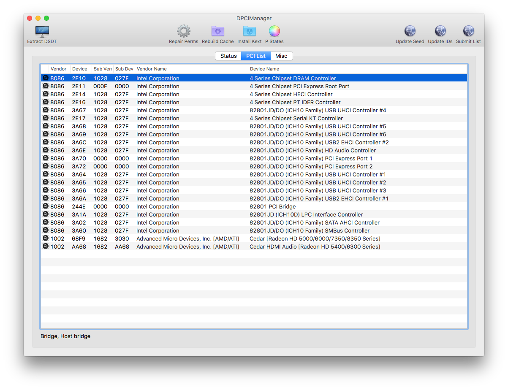Switch to the Status tab
The image size is (508, 390).
tap(228, 56)
